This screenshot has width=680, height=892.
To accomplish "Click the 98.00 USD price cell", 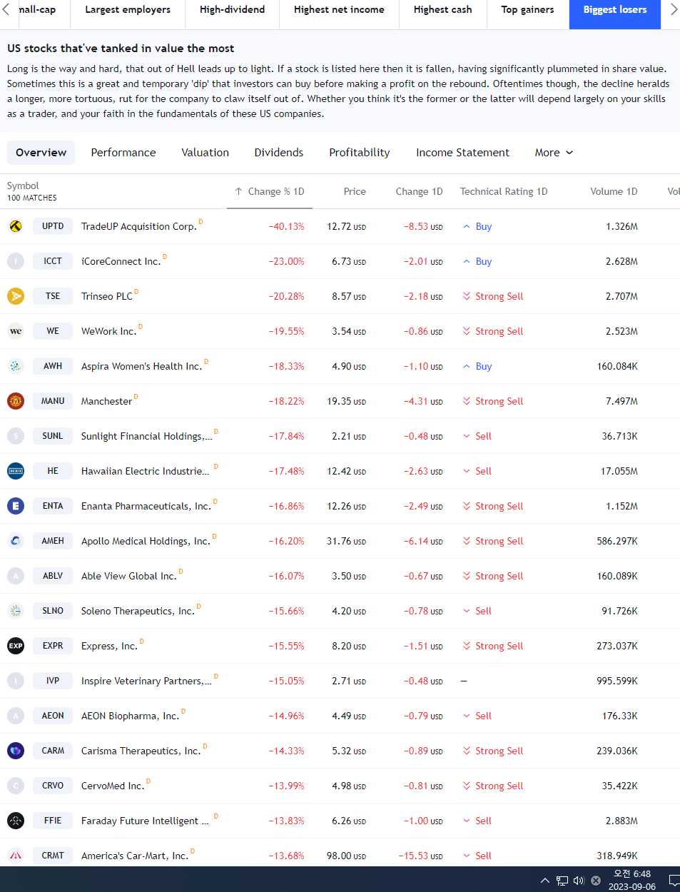I will [x=346, y=856].
